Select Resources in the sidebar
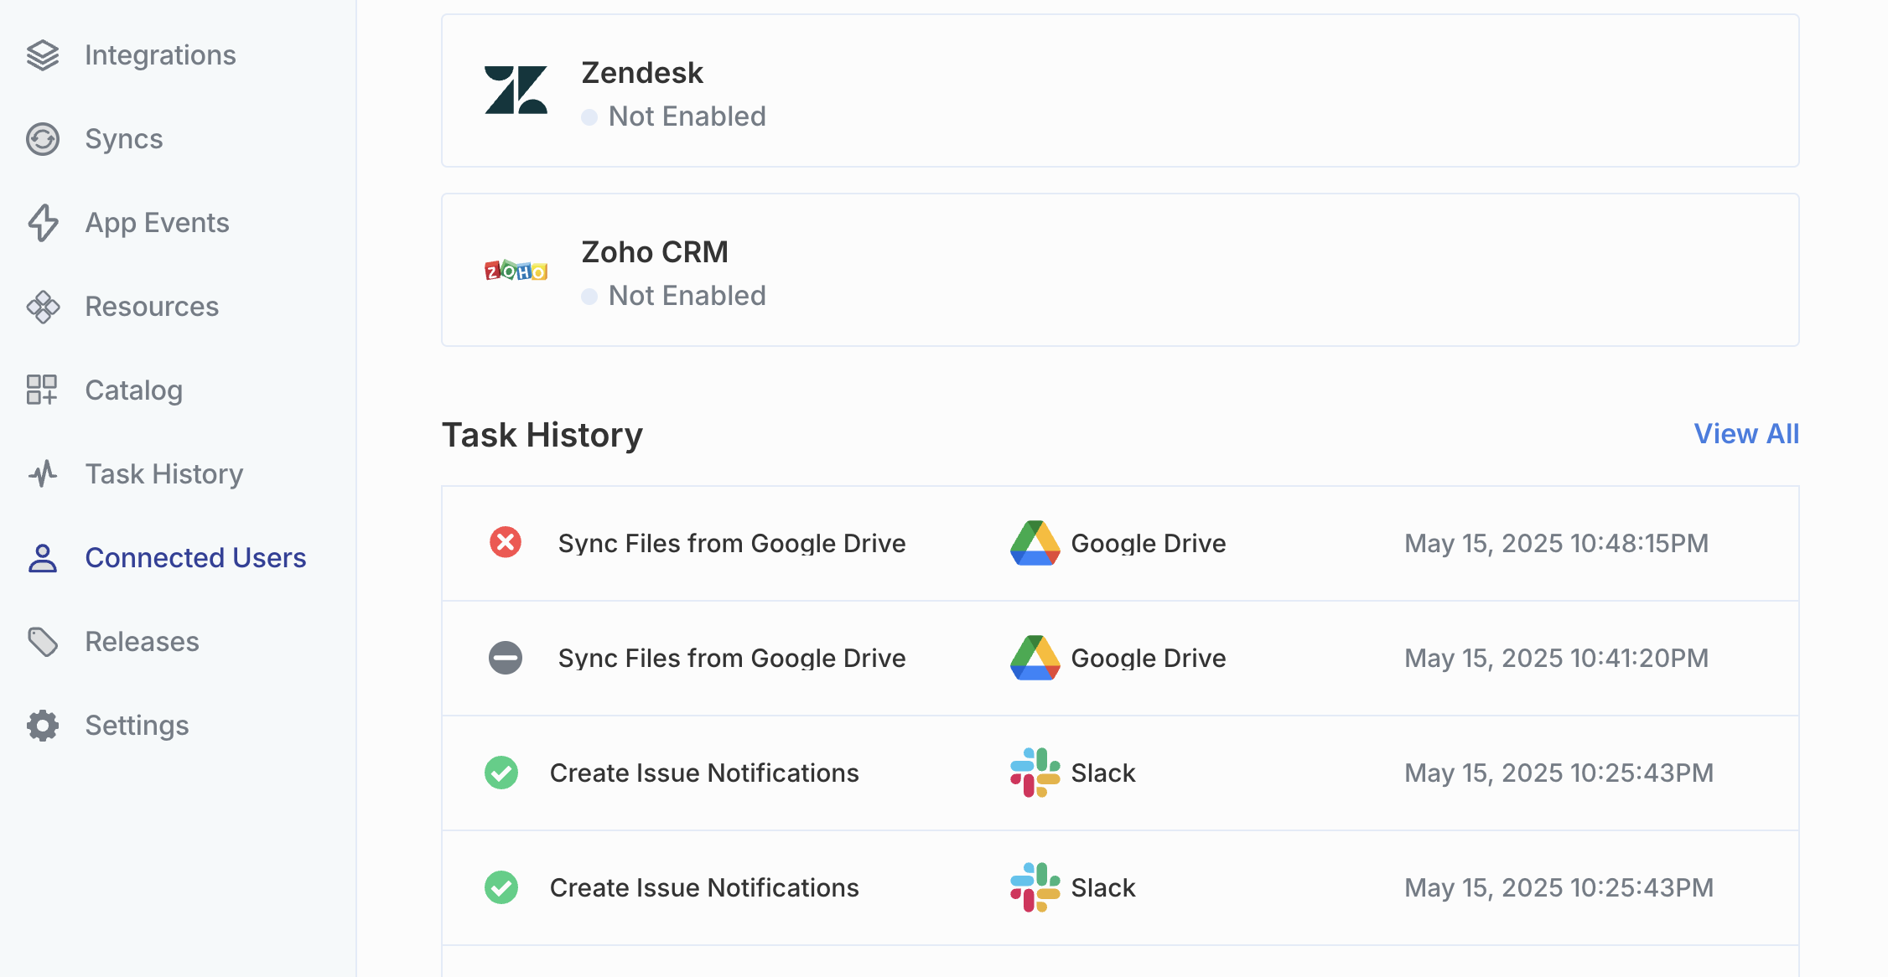The image size is (1888, 977). (x=152, y=307)
